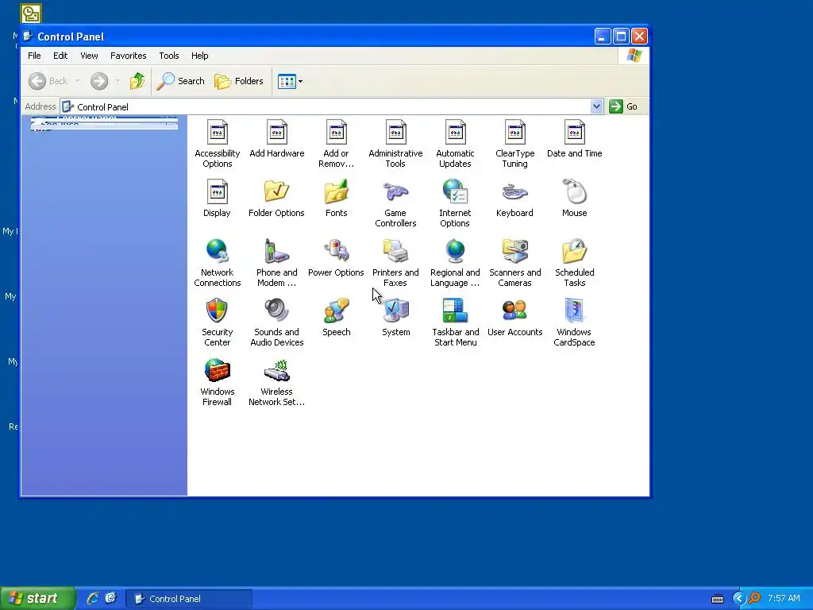Open Accessibility Options icon
This screenshot has height=610, width=813.
[218, 133]
